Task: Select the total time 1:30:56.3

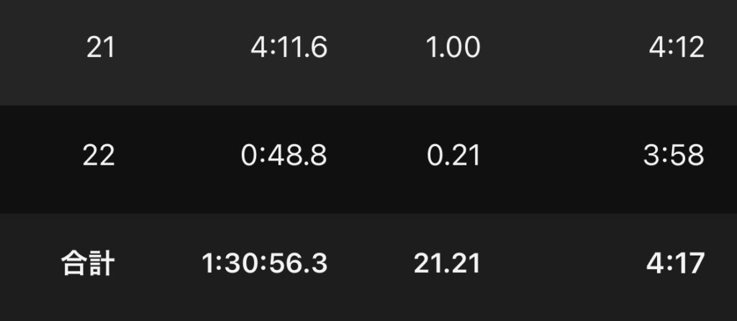Action: 264,264
